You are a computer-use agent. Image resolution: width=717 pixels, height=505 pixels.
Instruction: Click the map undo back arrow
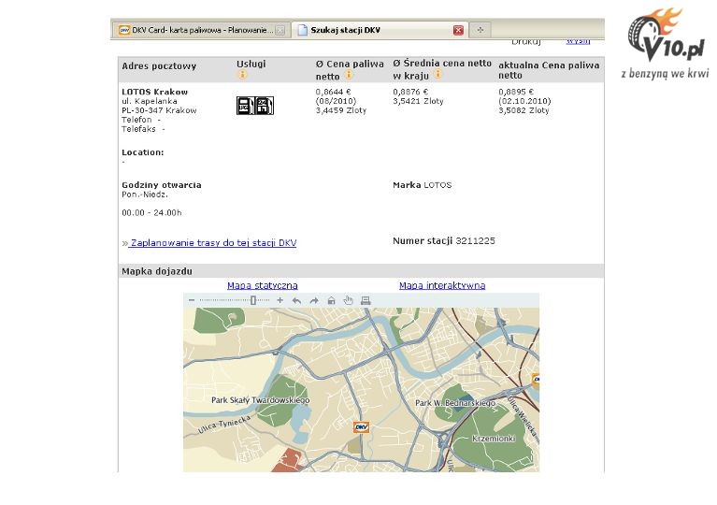pos(296,300)
